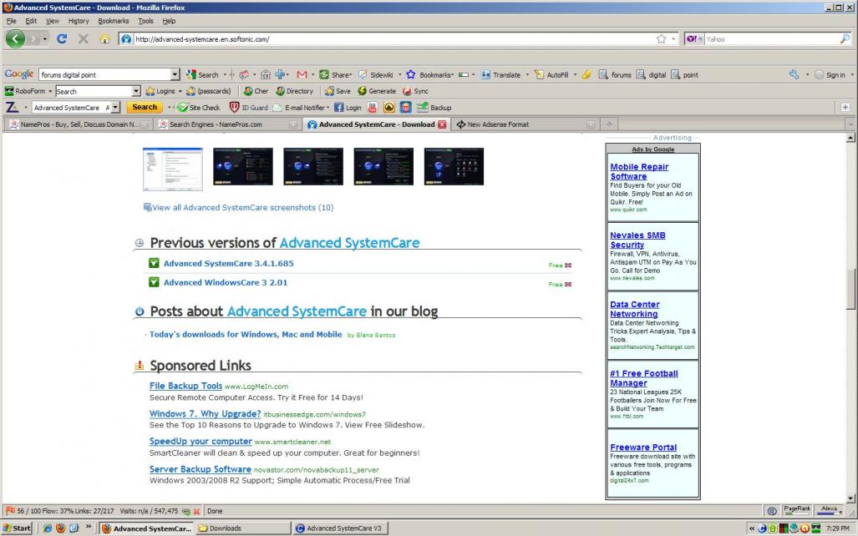Click the Translate toolbar button
Image resolution: width=858 pixels, height=536 pixels.
click(x=500, y=74)
